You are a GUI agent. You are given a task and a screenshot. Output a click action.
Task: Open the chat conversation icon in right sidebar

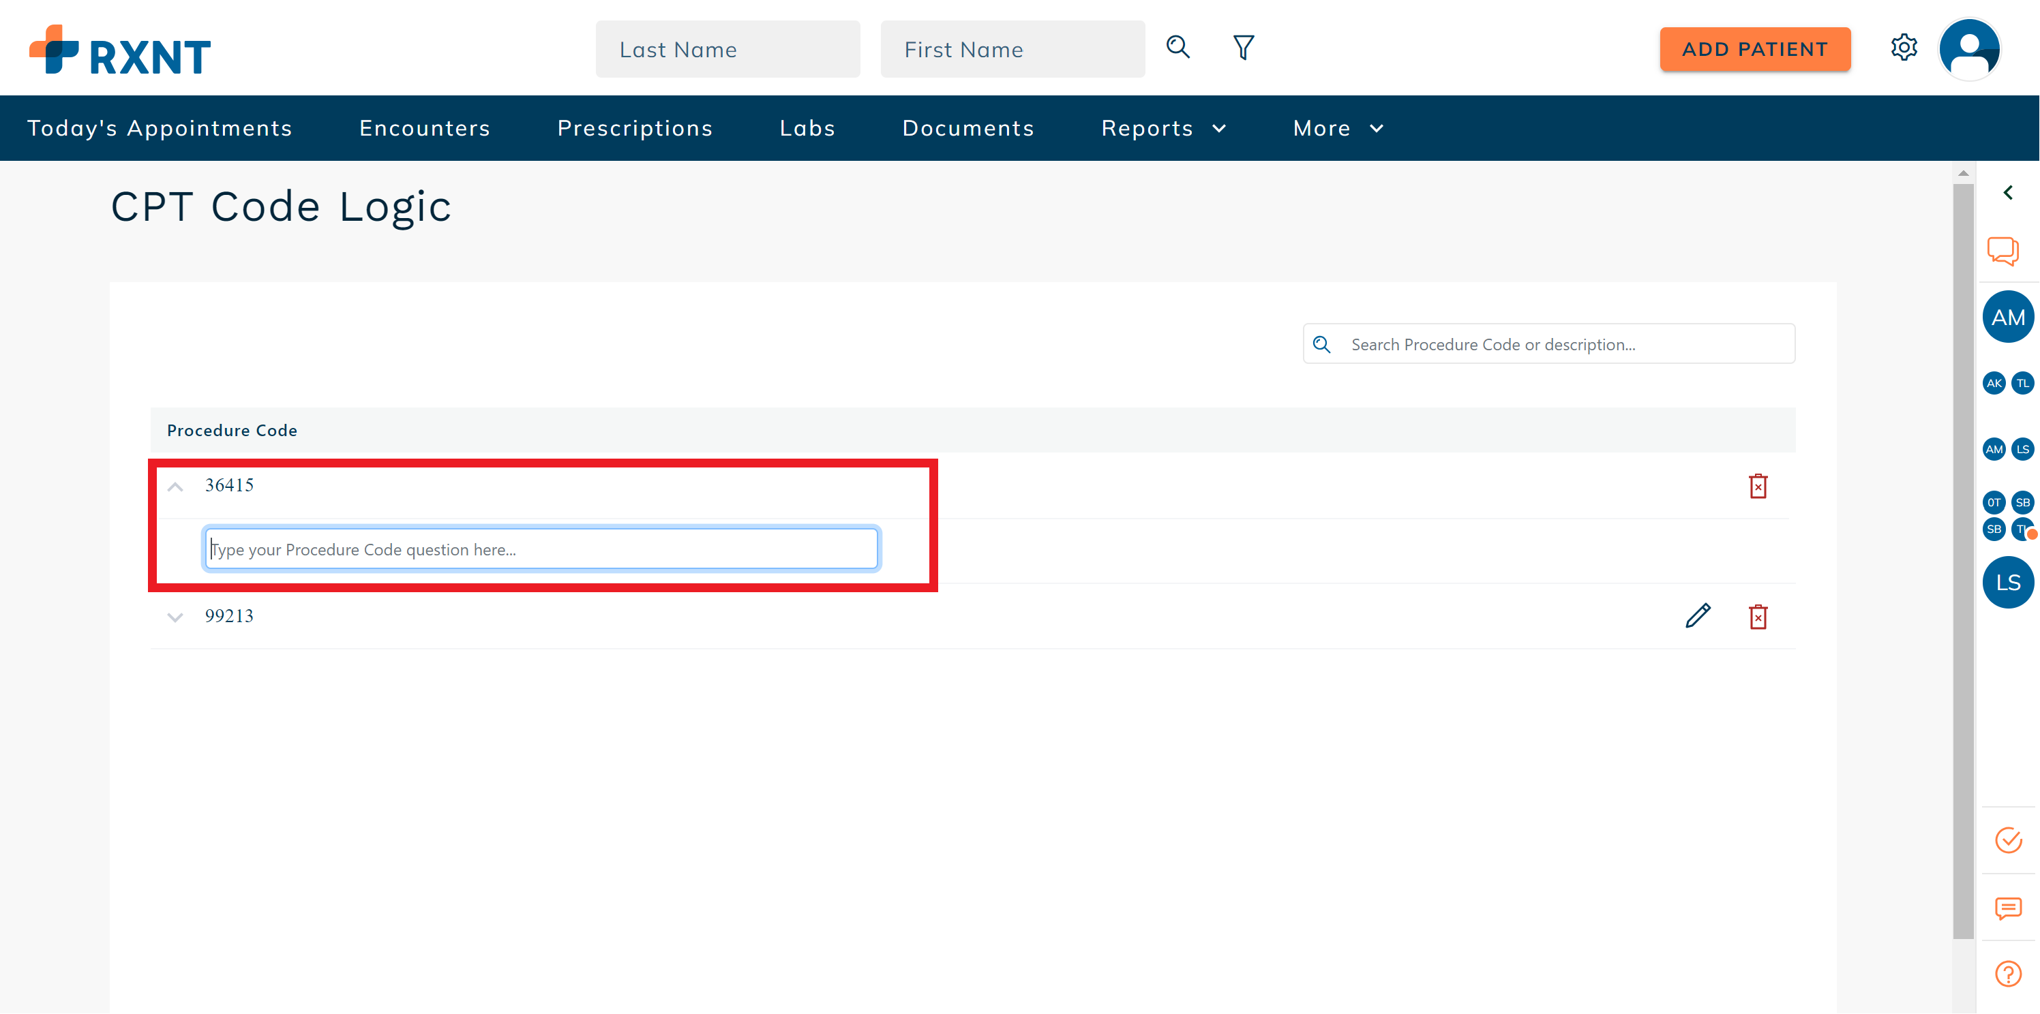point(2004,251)
